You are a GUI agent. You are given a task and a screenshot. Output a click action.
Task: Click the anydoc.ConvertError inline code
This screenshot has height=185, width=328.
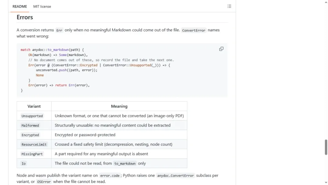pyautogui.click(x=175, y=176)
